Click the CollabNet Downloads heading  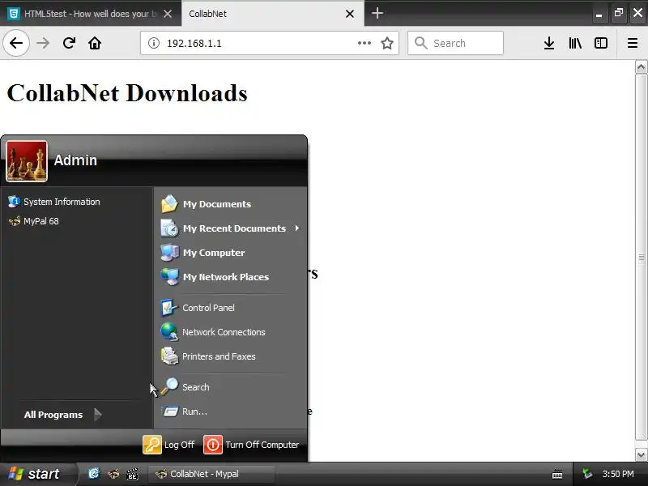[x=127, y=93]
